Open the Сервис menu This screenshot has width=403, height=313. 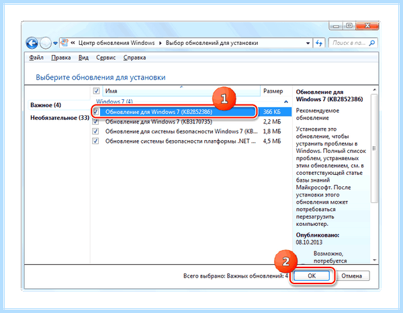pos(106,58)
